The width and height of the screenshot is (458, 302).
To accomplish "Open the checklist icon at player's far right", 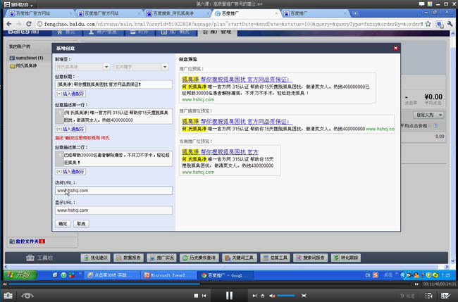I will point(445,296).
